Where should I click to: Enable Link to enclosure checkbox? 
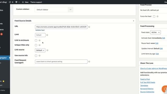36,40
